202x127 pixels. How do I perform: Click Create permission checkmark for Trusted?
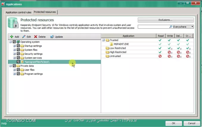188,40
